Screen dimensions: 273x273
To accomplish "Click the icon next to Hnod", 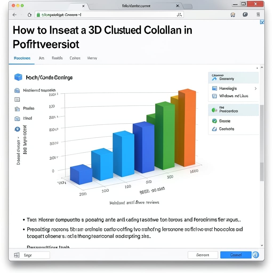I will click(17, 119).
